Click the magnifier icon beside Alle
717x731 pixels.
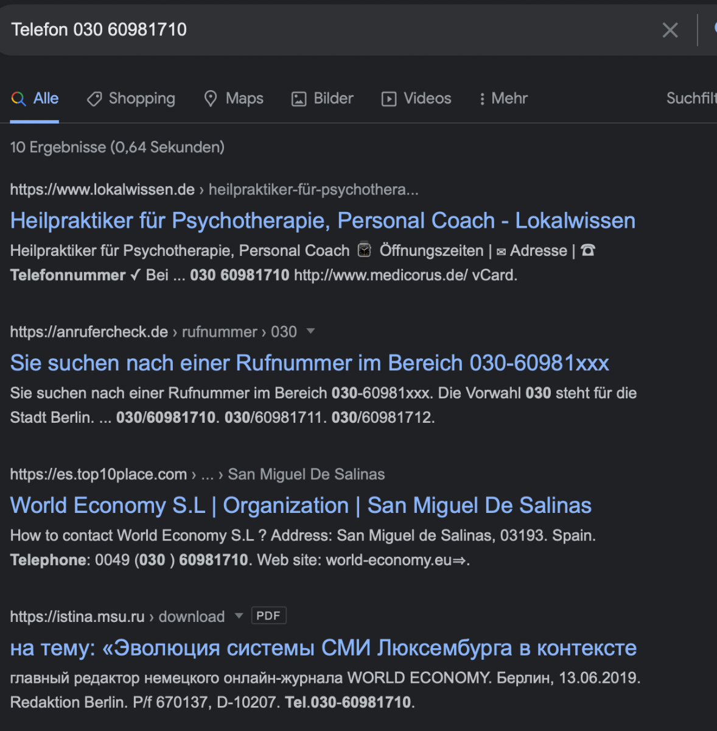[18, 99]
